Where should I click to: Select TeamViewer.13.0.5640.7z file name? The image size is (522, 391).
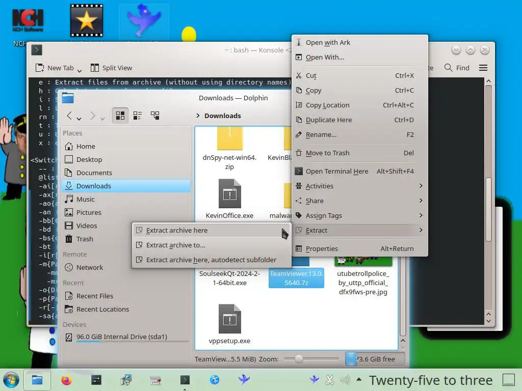pyautogui.click(x=296, y=278)
